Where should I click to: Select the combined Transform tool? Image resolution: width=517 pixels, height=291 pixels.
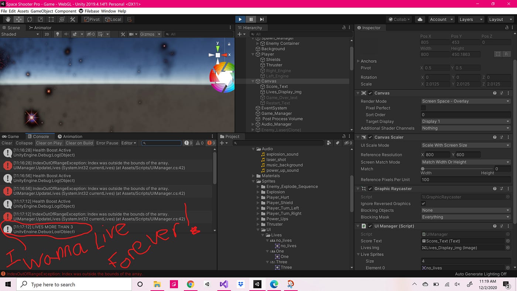click(62, 19)
